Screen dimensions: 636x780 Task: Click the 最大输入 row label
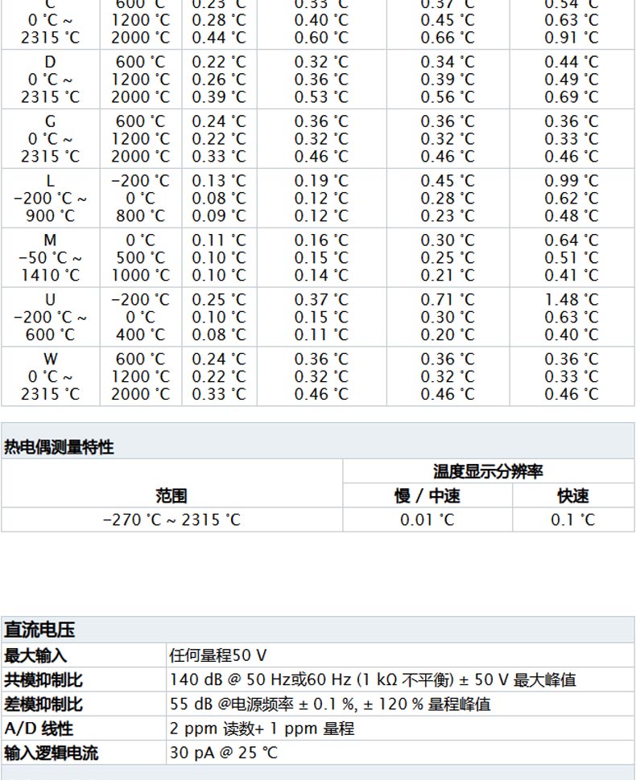point(35,655)
